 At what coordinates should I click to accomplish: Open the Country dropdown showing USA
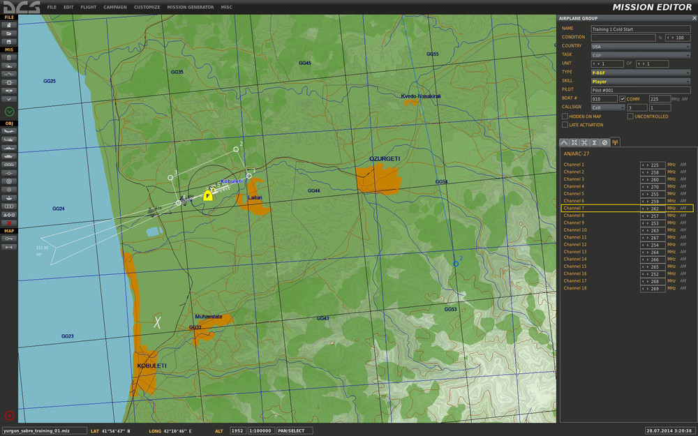641,46
